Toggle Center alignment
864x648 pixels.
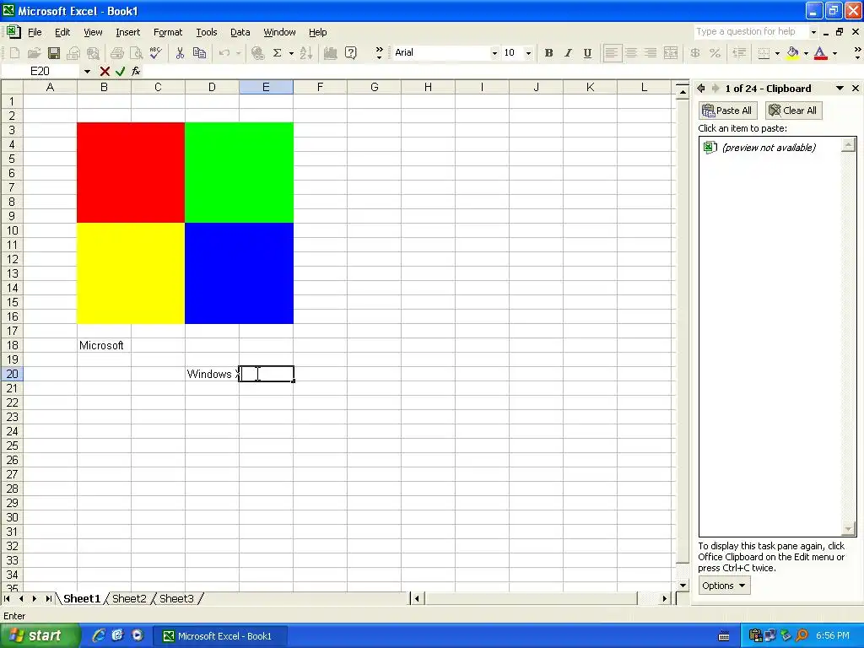click(631, 53)
